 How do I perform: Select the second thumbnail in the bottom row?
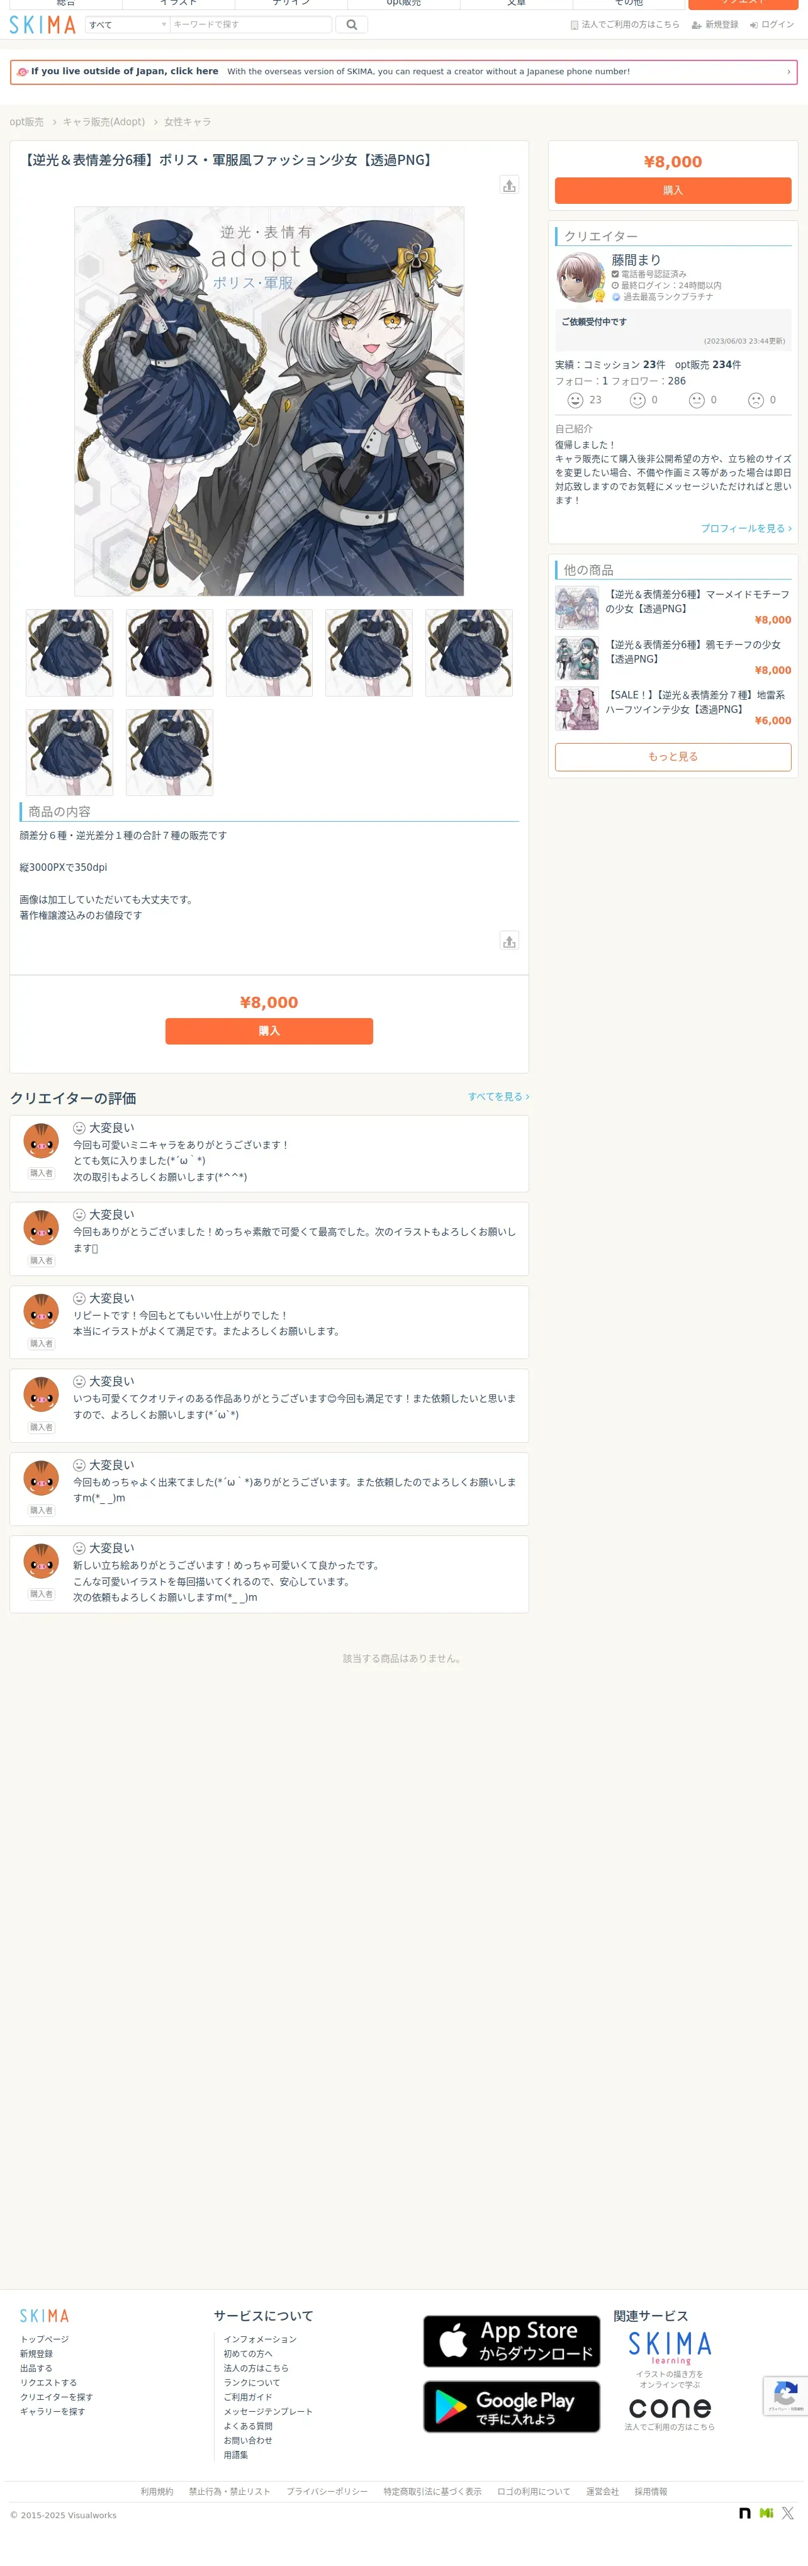click(169, 752)
